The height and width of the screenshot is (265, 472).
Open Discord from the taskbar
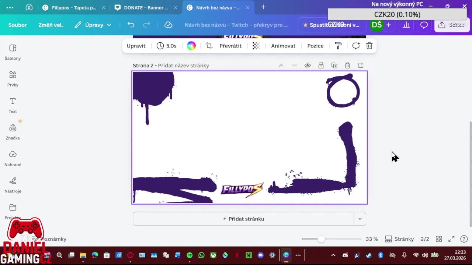[x=261, y=255]
